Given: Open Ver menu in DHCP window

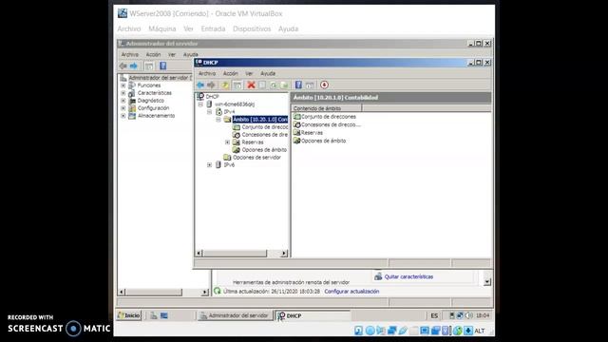Looking at the screenshot, I should [x=249, y=73].
